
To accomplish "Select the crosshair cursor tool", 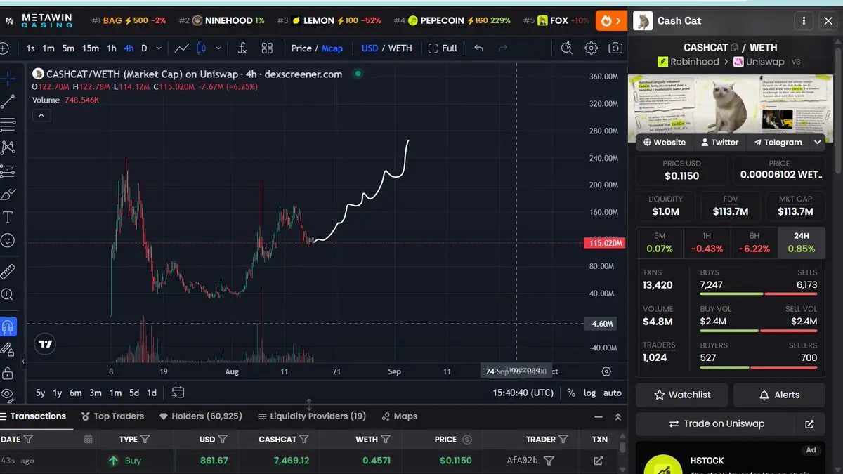I will point(8,78).
